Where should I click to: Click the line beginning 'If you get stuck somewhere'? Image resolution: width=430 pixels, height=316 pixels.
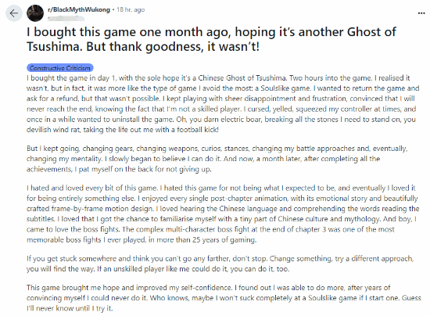220,259
